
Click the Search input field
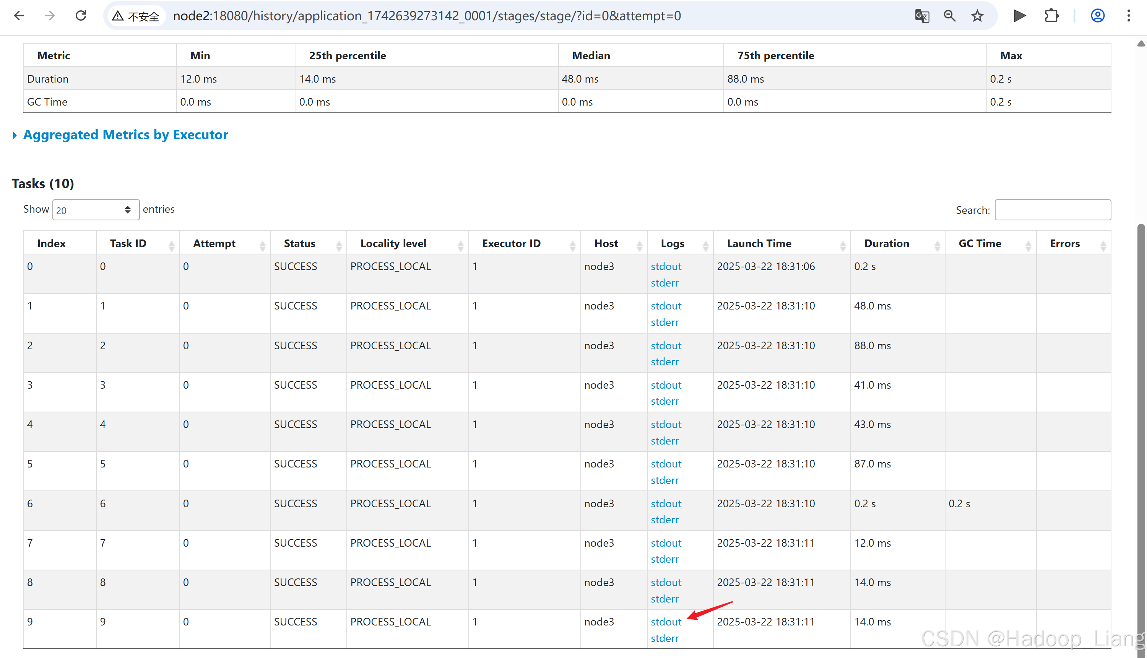[x=1052, y=210]
